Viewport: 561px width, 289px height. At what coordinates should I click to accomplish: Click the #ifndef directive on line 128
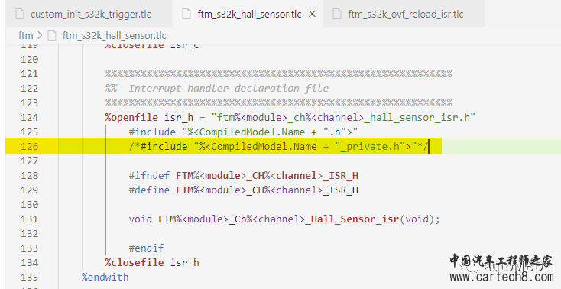tap(149, 176)
